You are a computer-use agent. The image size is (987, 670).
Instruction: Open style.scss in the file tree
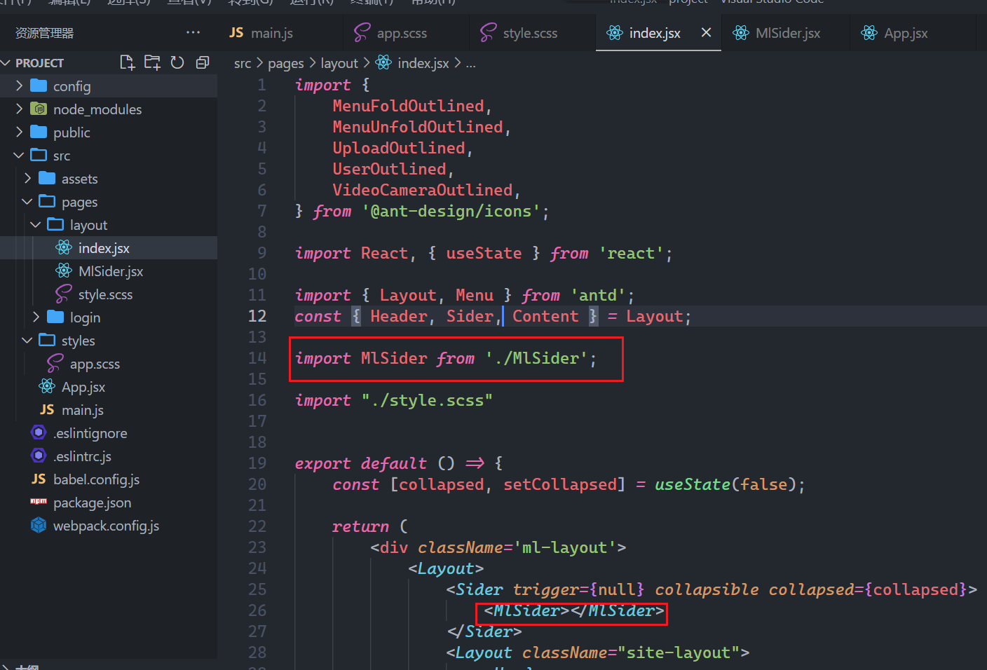105,294
